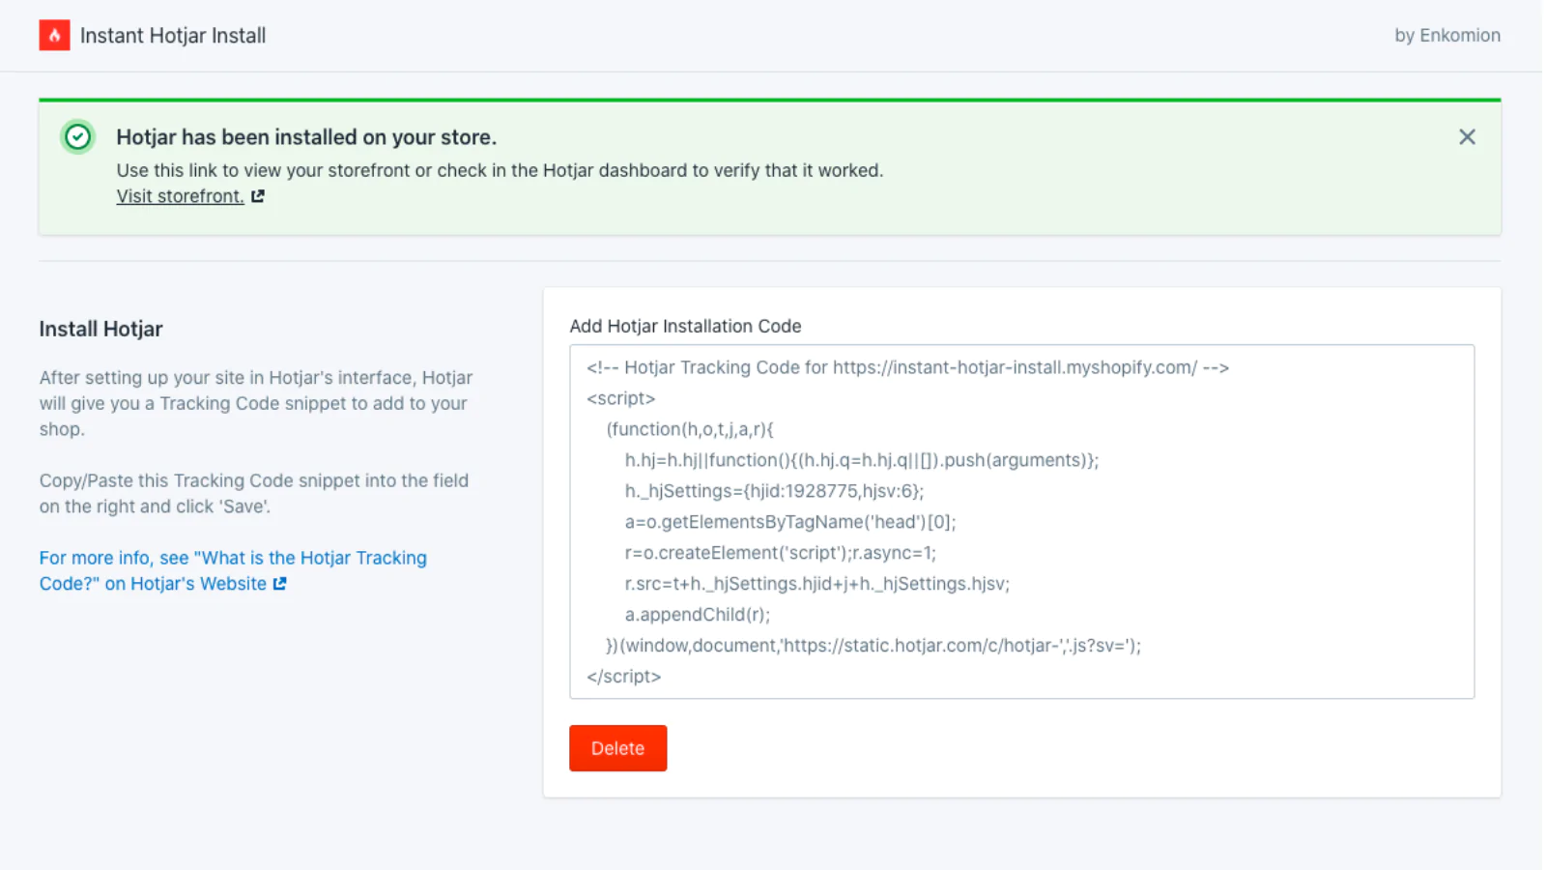The width and height of the screenshot is (1546, 870).
Task: Click the red Hotjar flame logo
Action: click(x=54, y=36)
